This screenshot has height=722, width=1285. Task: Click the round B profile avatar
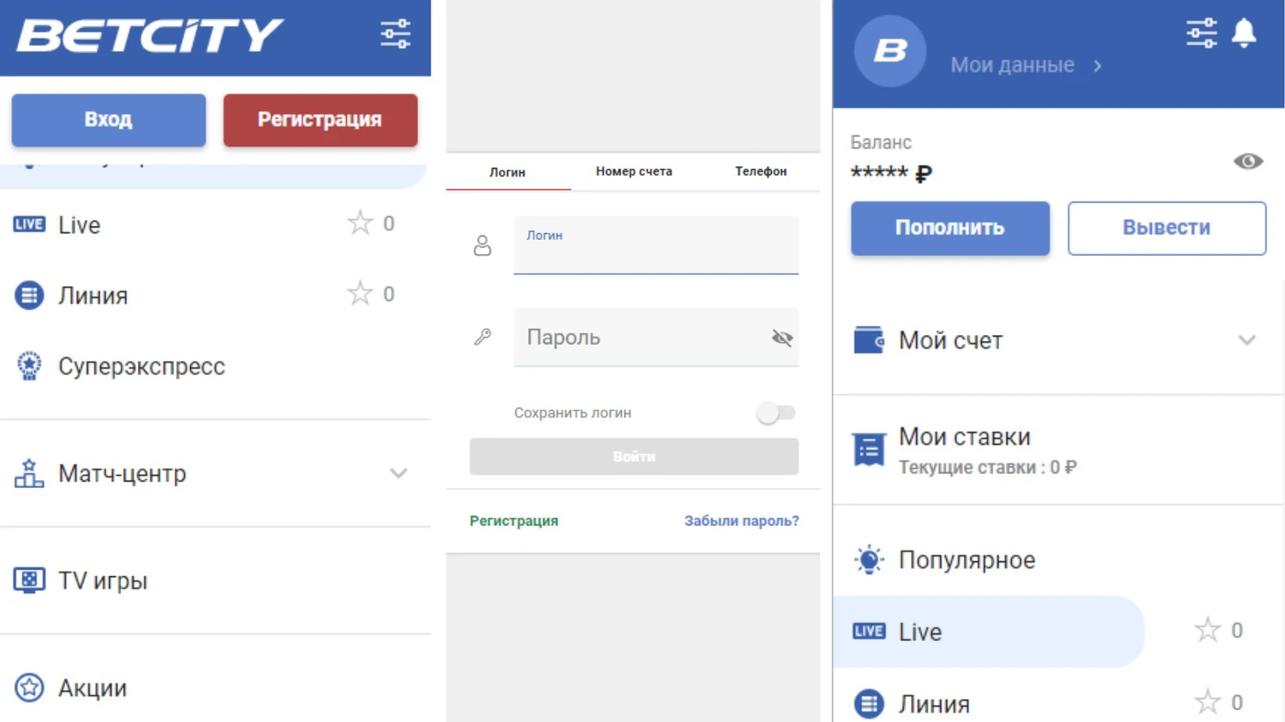890,51
